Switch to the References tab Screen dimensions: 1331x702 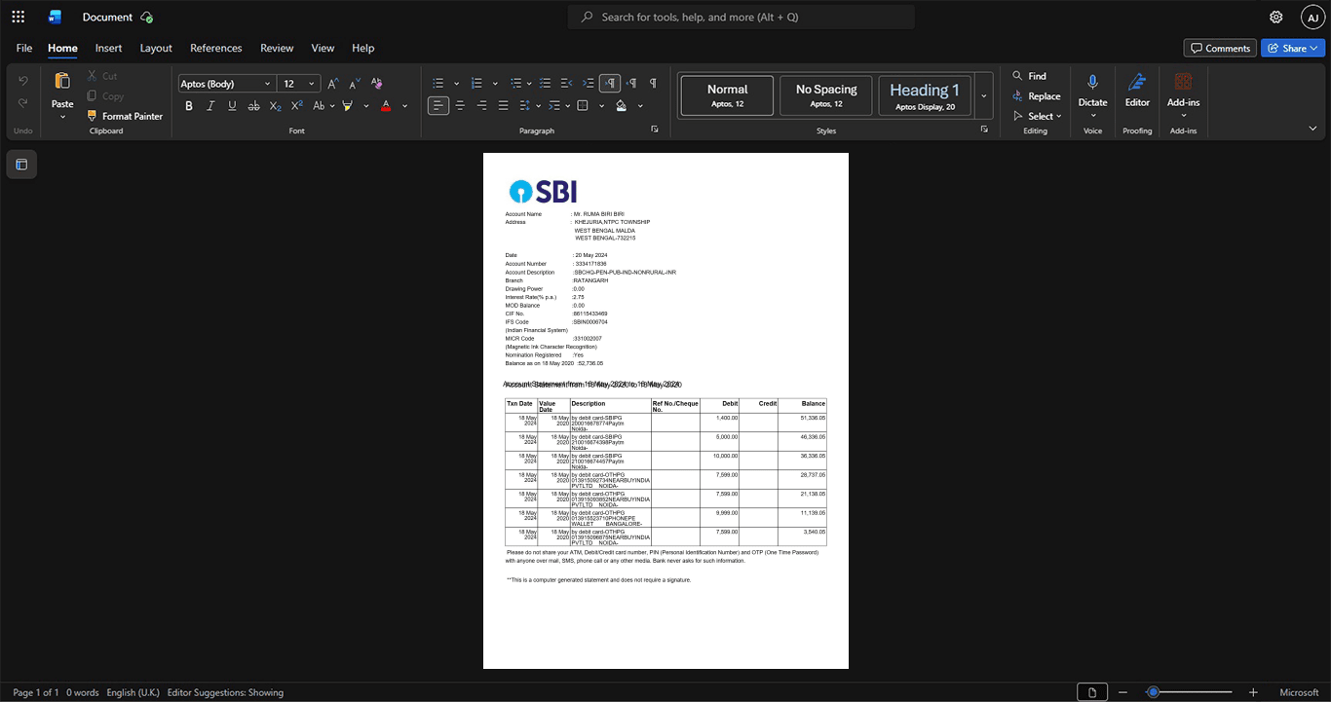pos(216,48)
